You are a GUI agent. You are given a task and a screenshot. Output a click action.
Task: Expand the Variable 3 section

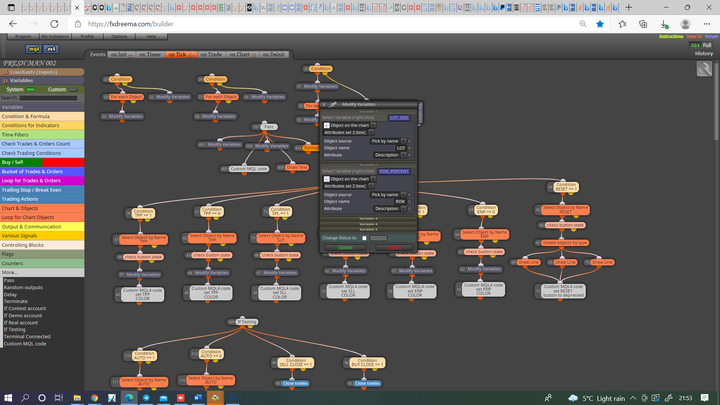tap(368, 219)
